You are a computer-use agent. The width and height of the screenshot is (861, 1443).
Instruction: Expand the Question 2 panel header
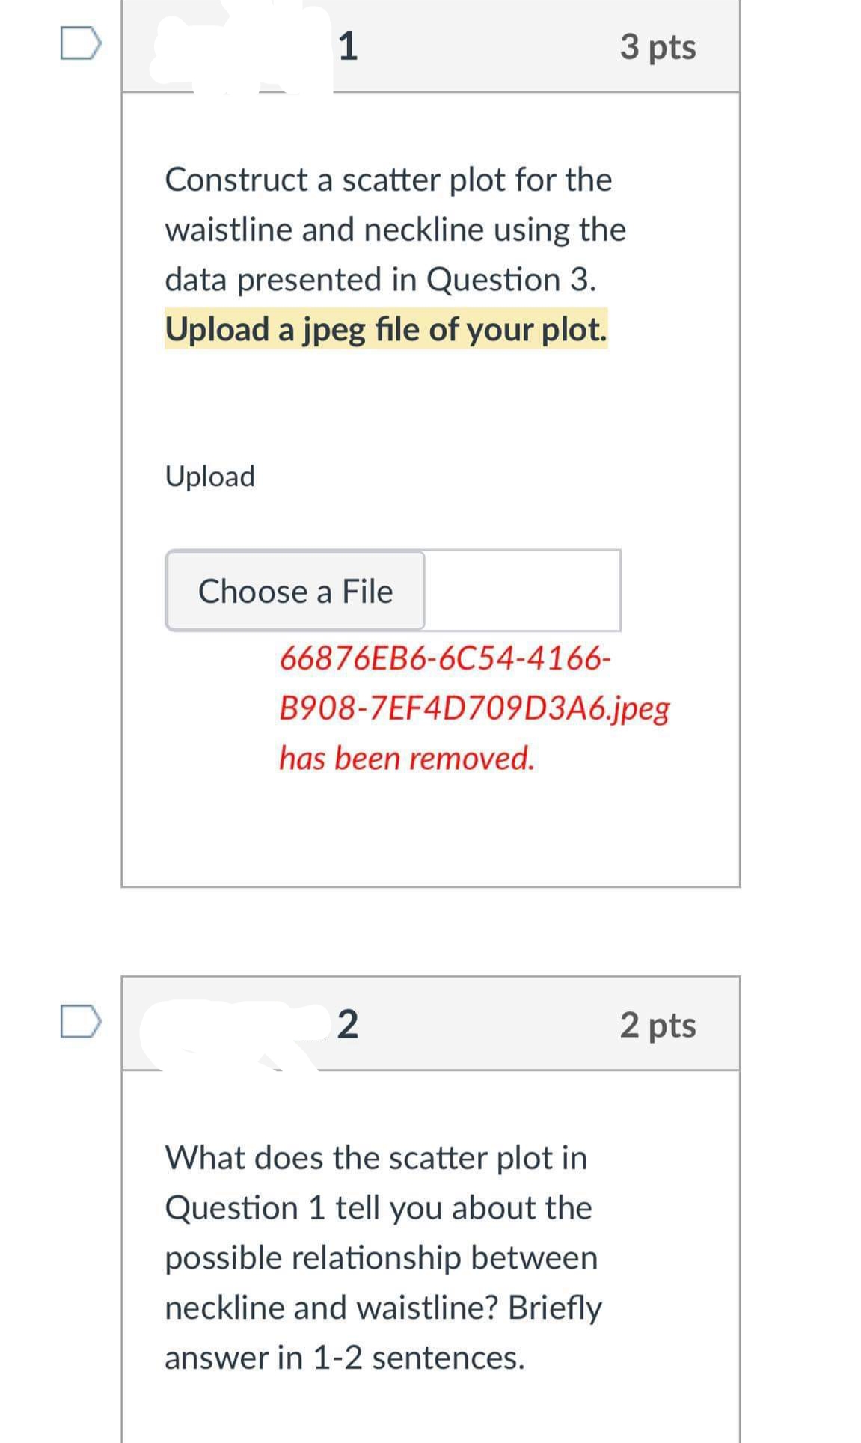point(430,1026)
